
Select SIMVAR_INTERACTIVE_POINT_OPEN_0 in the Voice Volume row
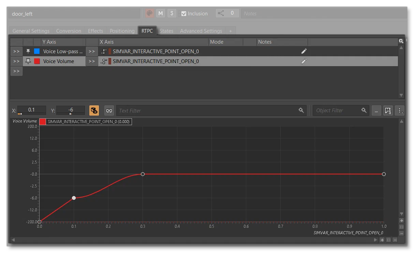pyautogui.click(x=156, y=61)
